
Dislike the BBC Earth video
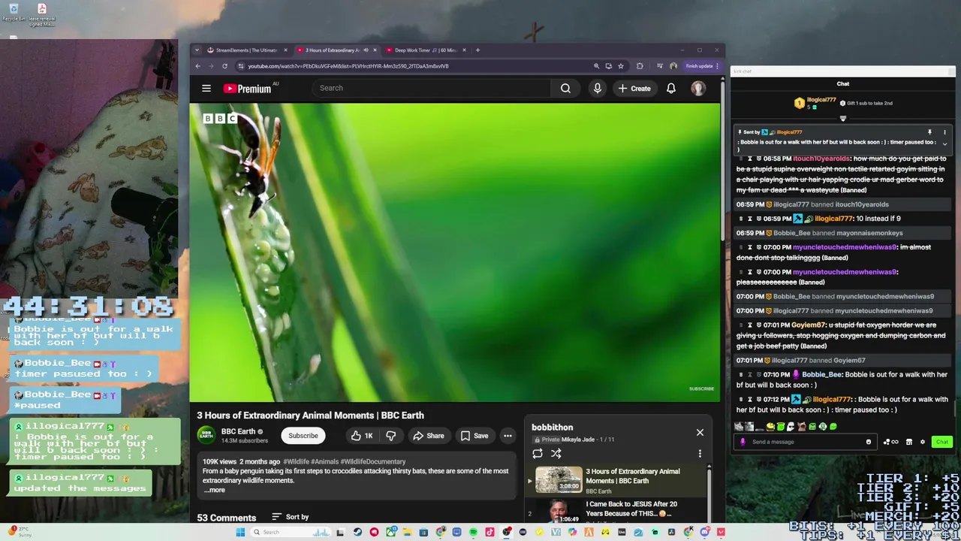point(391,436)
